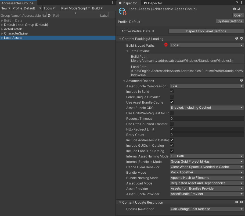Click the asset icon column header
The image size is (245, 216).
49,15
